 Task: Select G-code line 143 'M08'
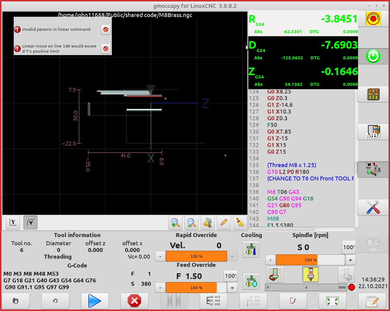[x=273, y=219]
